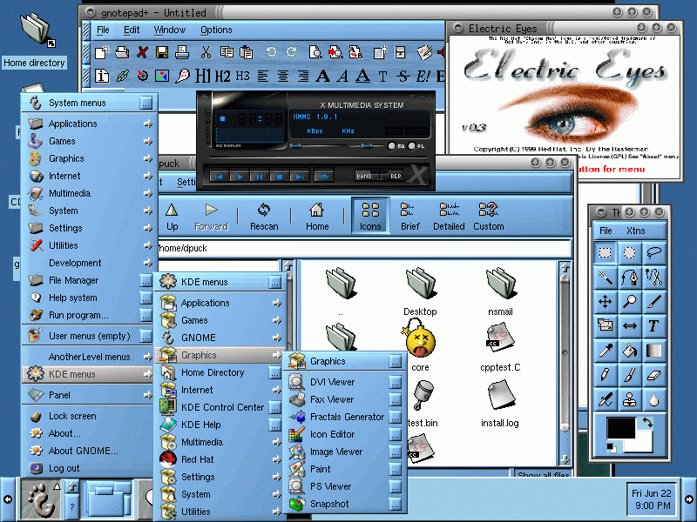Open the Xtns menu in GIMP
The image size is (697, 522).
[x=635, y=231]
